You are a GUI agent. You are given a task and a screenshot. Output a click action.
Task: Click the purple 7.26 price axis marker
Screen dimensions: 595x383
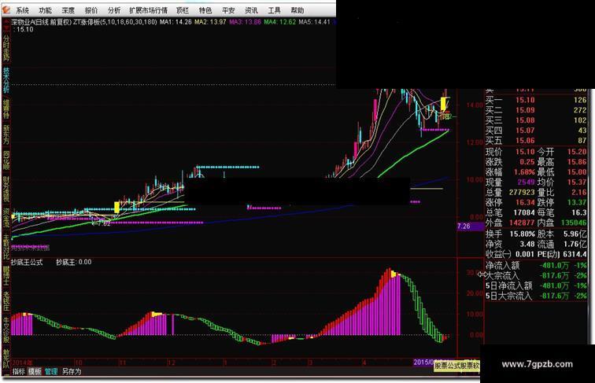pyautogui.click(x=469, y=226)
